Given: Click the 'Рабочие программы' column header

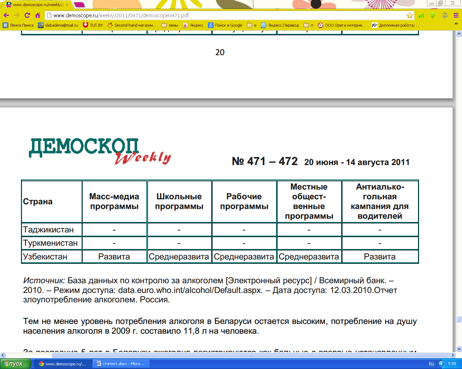Looking at the screenshot, I should (x=244, y=201).
